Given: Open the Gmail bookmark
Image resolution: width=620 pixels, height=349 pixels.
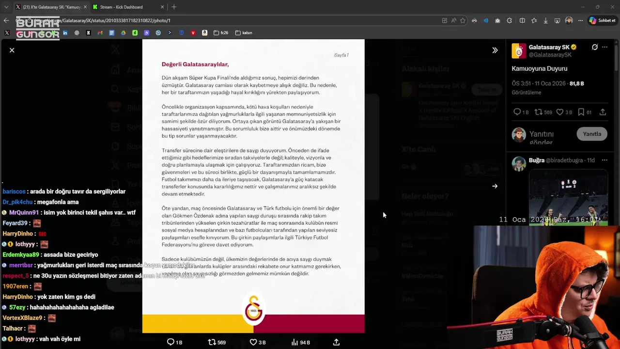Looking at the screenshot, I should (100, 33).
